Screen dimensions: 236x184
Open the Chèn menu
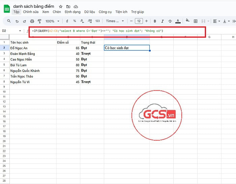tap(57, 12)
